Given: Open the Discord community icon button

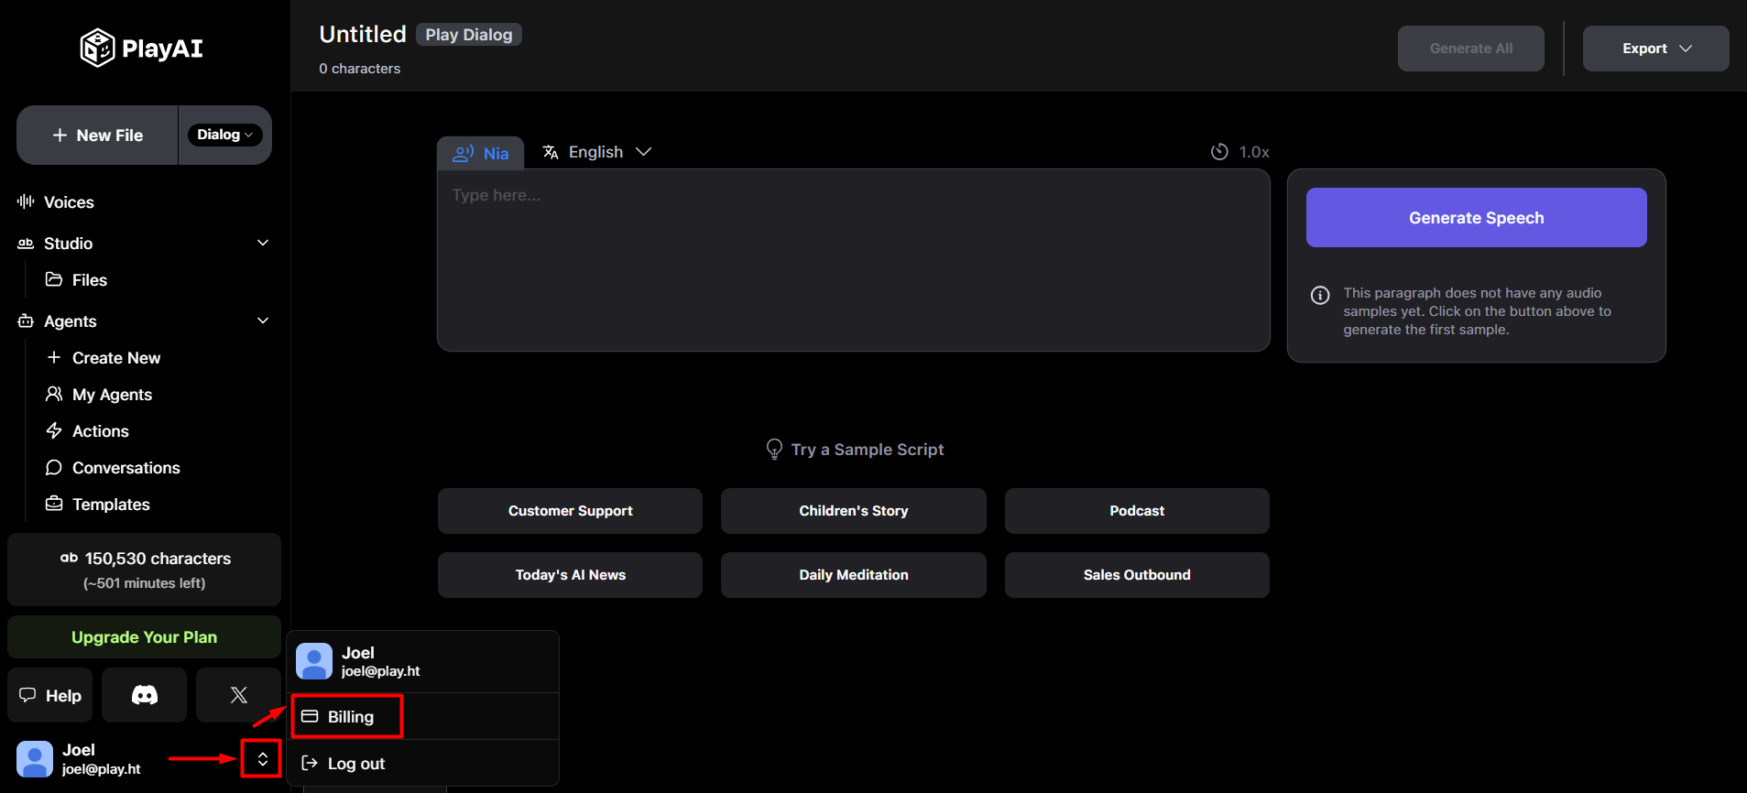Looking at the screenshot, I should (144, 695).
